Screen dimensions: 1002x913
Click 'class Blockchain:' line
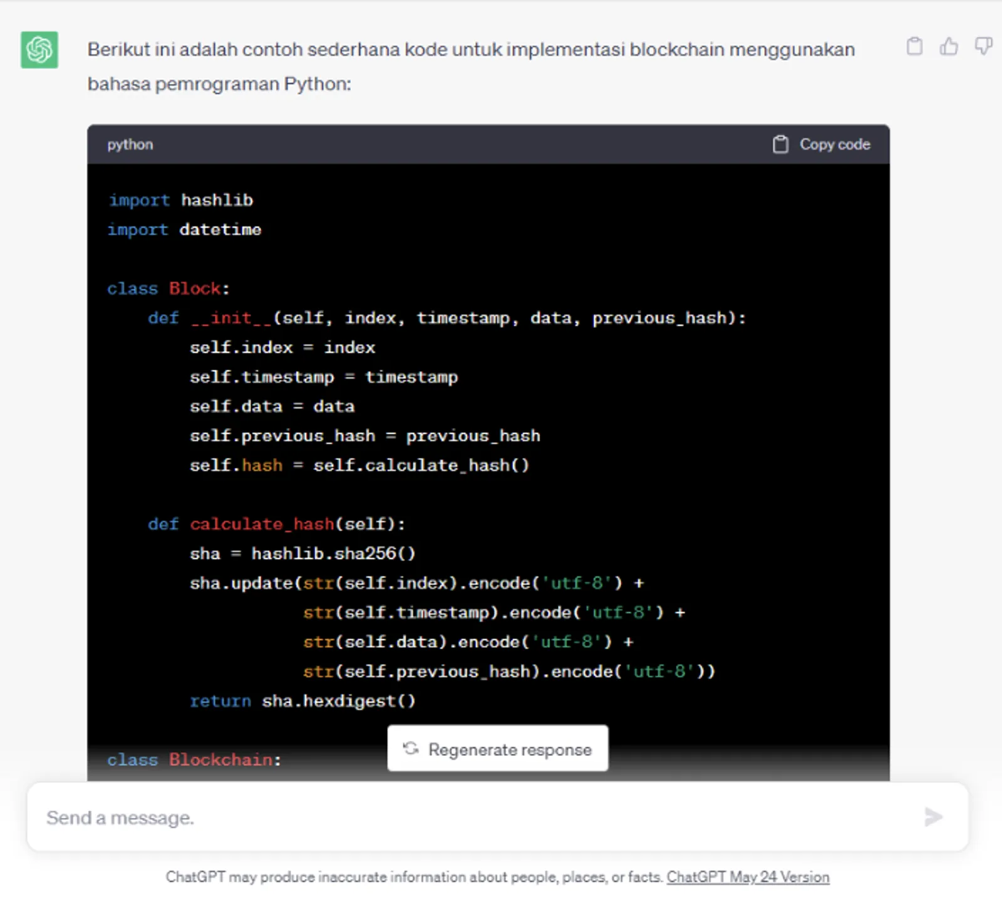click(x=194, y=760)
